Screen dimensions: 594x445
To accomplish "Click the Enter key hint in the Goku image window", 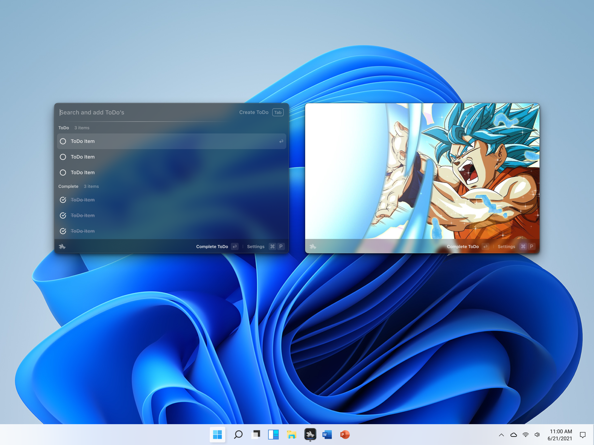I will [x=485, y=246].
